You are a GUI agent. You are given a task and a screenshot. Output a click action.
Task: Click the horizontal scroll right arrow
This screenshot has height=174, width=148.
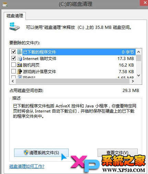click(x=133, y=81)
